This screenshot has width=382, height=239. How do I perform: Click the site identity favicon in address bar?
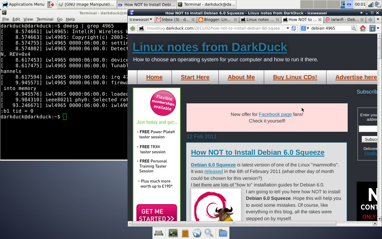point(141,28)
